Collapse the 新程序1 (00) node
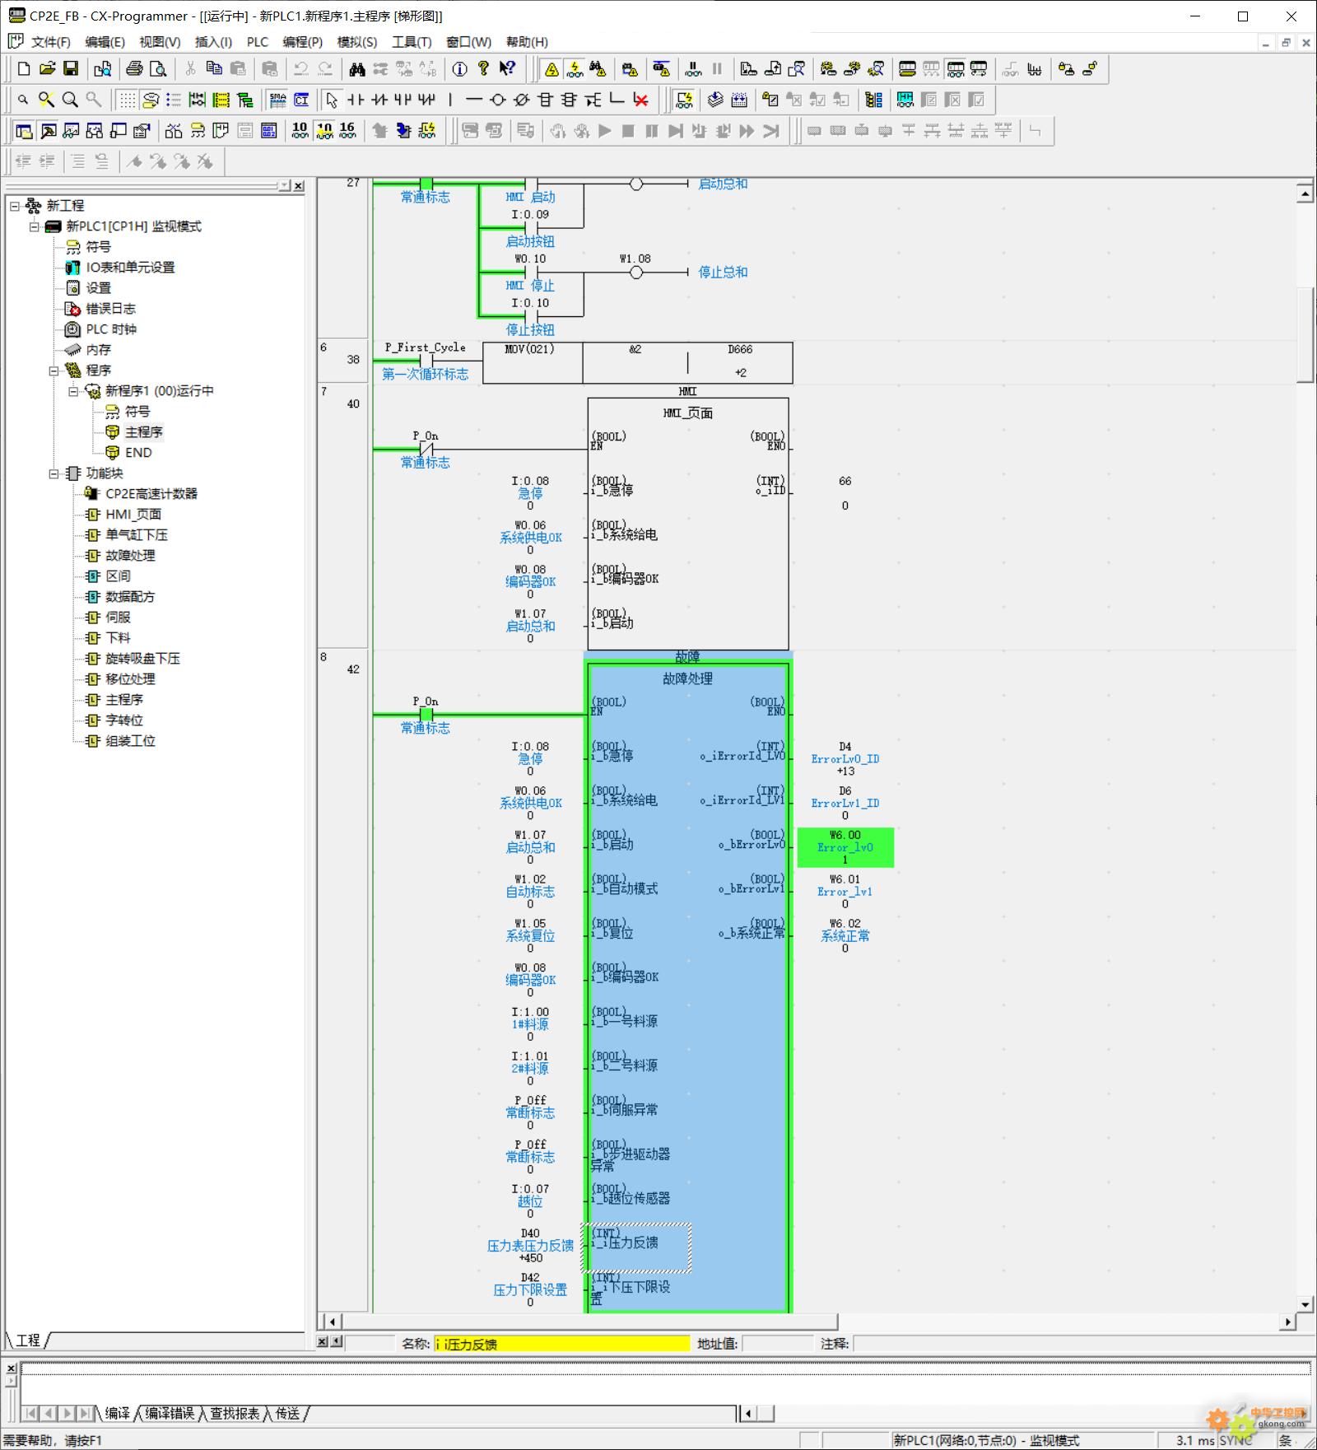The image size is (1317, 1450). [x=74, y=391]
